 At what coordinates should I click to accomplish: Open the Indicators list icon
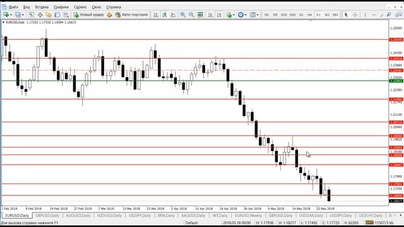tap(229, 15)
